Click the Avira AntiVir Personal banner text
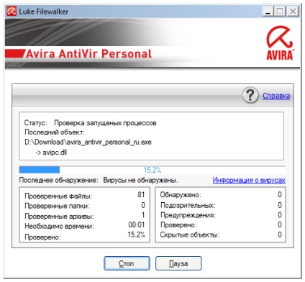305x282 pixels. pyautogui.click(x=88, y=53)
